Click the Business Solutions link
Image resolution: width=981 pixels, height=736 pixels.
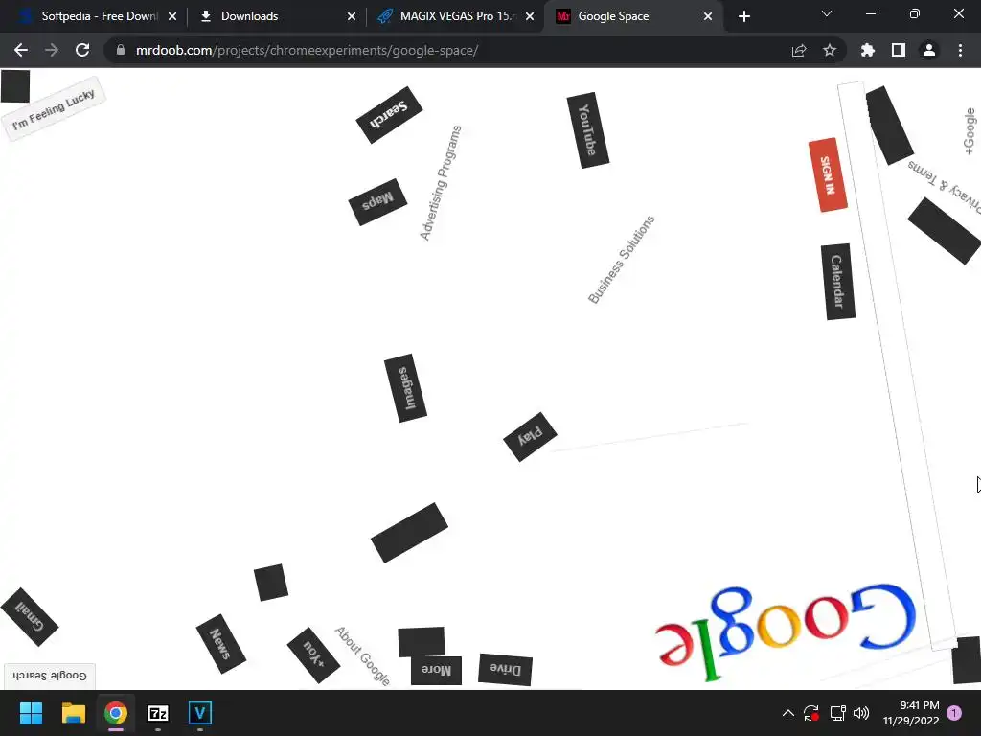coord(621,259)
